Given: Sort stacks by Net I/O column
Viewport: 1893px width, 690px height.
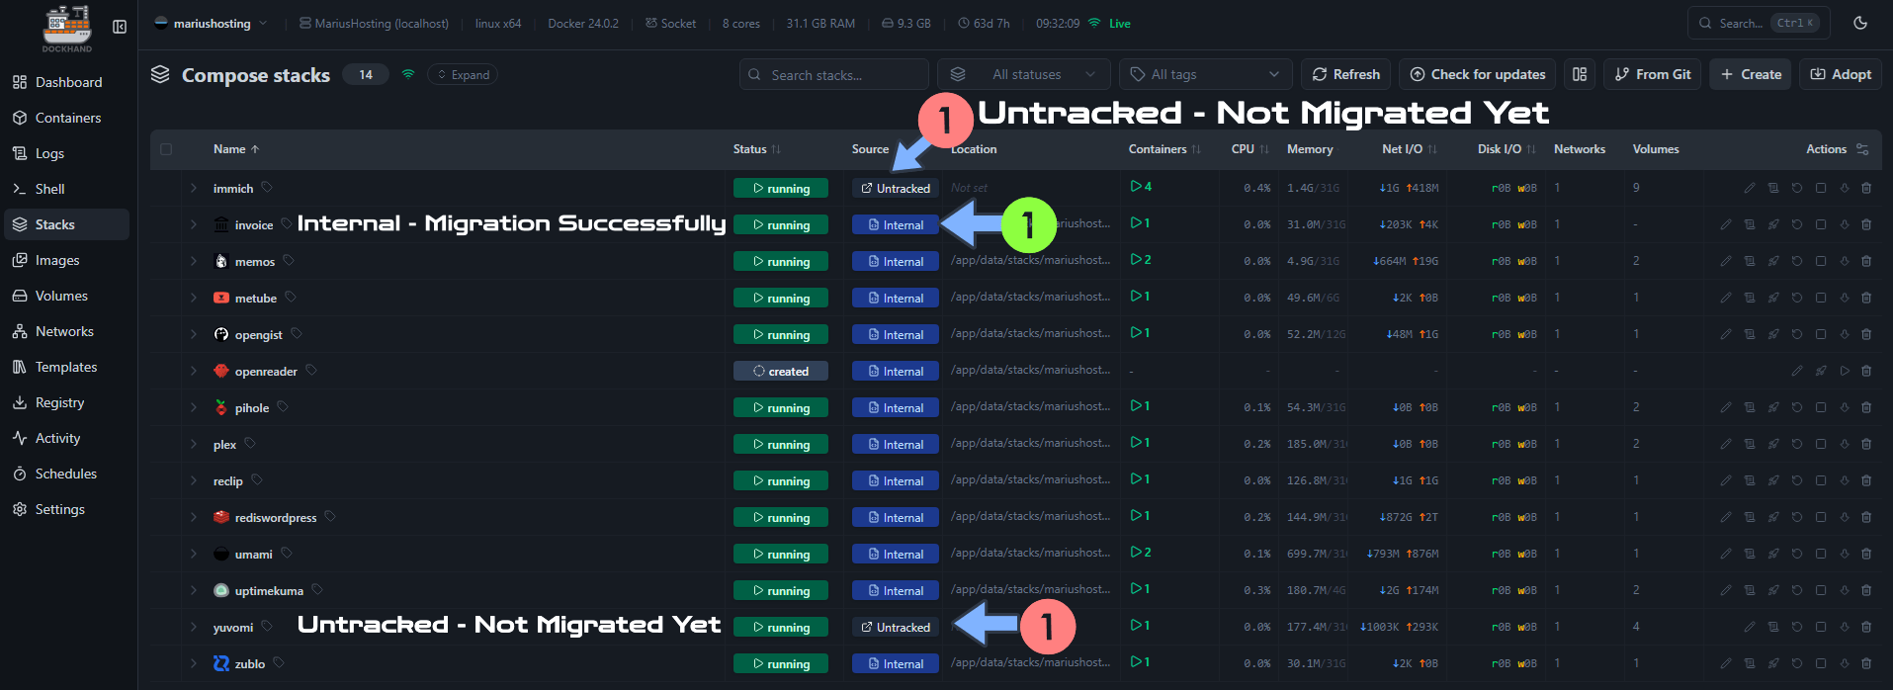Looking at the screenshot, I should click(1410, 149).
